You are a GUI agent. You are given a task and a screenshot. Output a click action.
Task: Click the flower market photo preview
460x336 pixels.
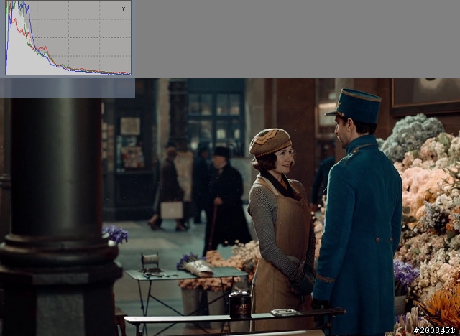230,207
